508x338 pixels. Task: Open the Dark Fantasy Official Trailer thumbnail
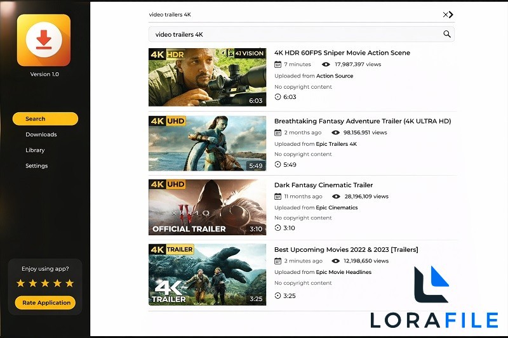[208, 207]
